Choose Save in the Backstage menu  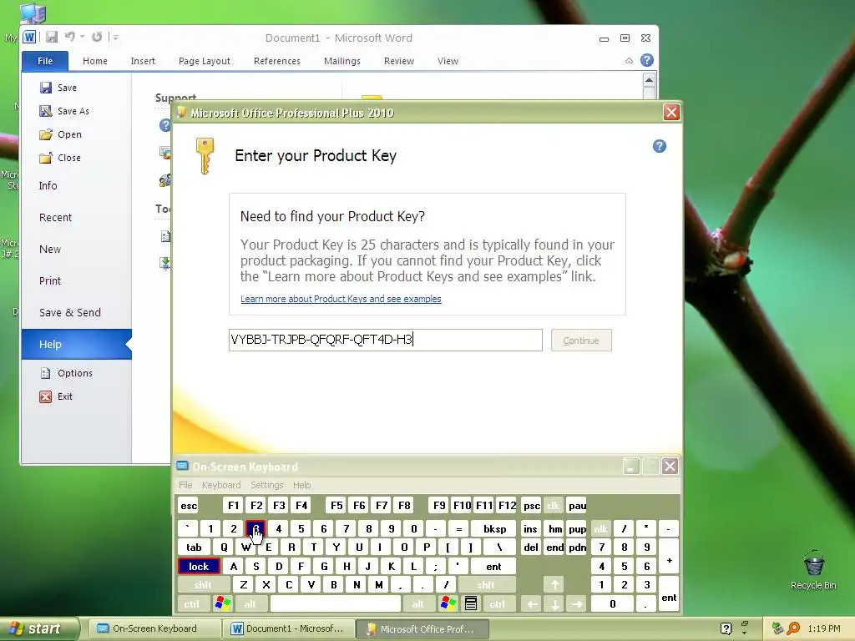tap(58, 88)
